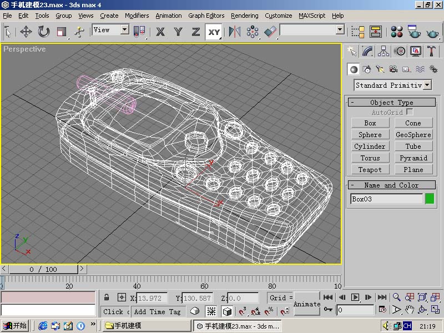This screenshot has width=444, height=333.
Task: Restrict transform to Y axis
Action: click(178, 32)
